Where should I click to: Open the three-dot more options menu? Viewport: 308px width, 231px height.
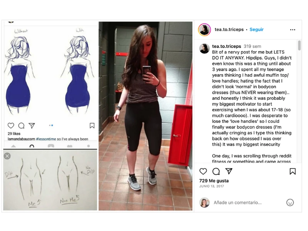293,30
